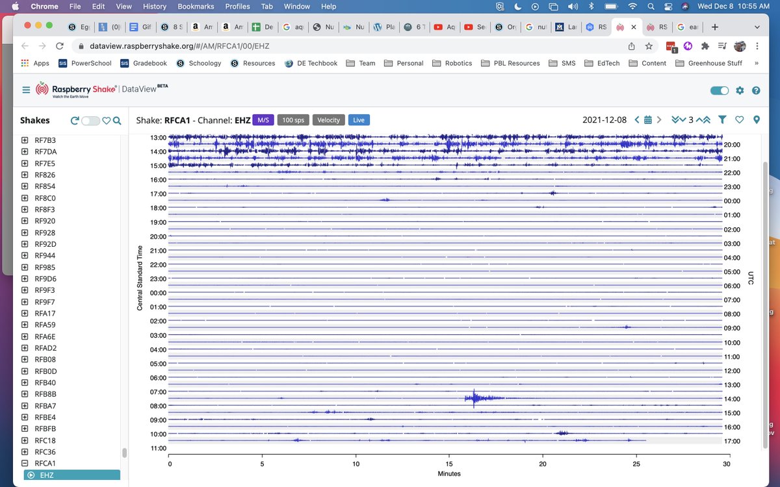
Task: Click the Velocity badge
Action: coord(328,120)
